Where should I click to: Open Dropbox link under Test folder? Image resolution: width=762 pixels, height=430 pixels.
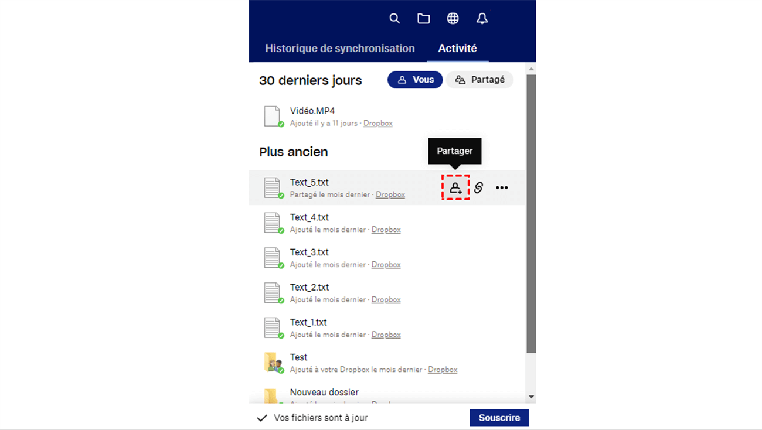[x=443, y=370]
